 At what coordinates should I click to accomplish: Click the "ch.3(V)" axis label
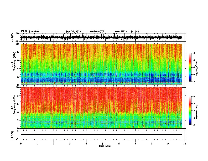[x=13, y=135]
